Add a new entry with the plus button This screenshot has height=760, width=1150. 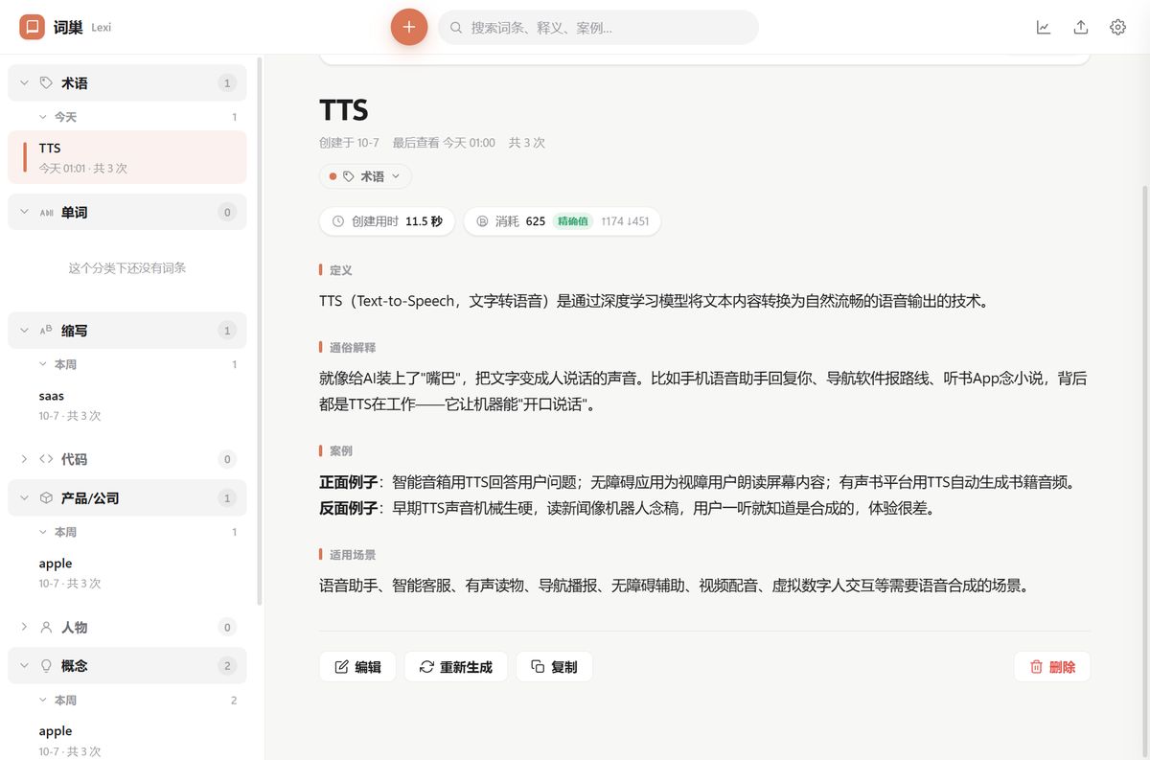(x=409, y=27)
